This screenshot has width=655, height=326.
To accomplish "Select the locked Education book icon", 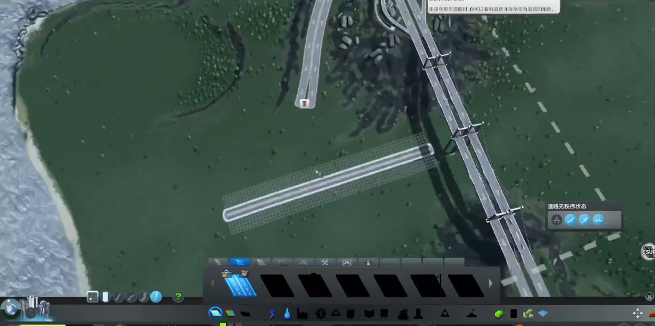I will [x=369, y=314].
